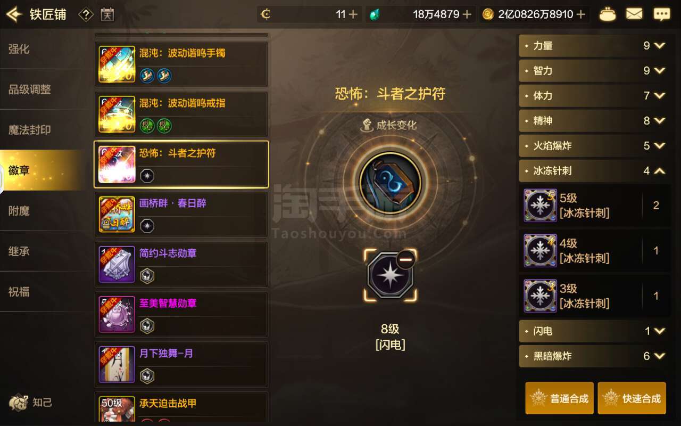This screenshot has width=681, height=426.
Task: Open the calendar icon beside the help icon
Action: point(107,14)
